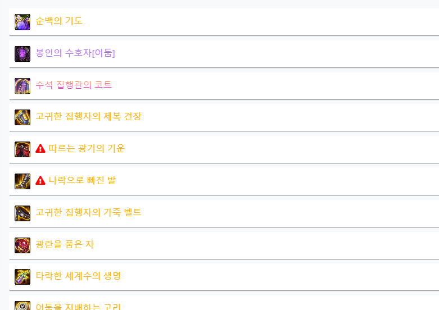Image resolution: width=439 pixels, height=310 pixels.
Task: Open the 순백의 기도 item link
Action: tap(59, 21)
